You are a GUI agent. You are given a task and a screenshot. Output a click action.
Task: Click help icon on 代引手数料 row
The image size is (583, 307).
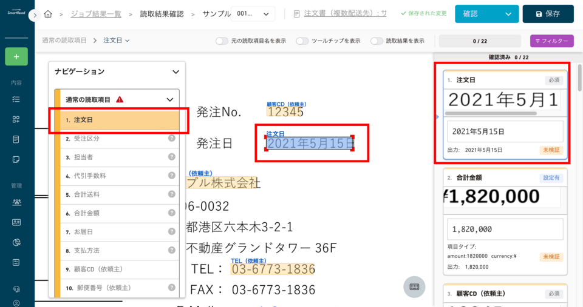[x=171, y=176]
